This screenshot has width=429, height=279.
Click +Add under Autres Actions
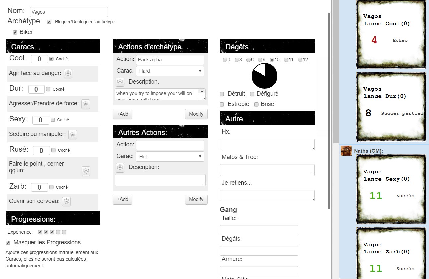coord(122,199)
